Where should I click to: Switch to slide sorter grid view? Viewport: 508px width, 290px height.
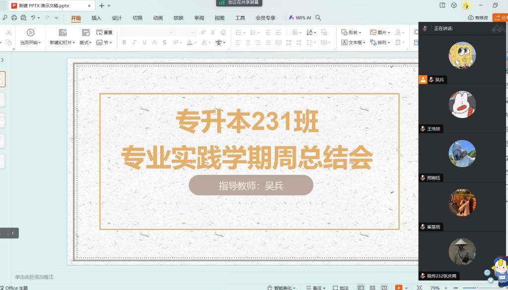pos(372,287)
